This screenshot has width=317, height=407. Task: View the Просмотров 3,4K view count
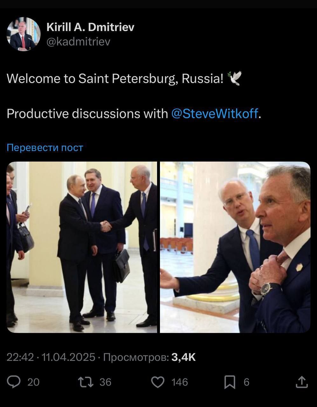(149, 357)
